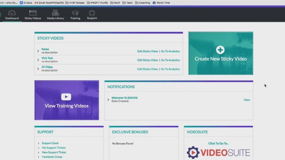This screenshot has width=285, height=160.
Task: Select the Dashboard tab label
Action: (x=12, y=18)
